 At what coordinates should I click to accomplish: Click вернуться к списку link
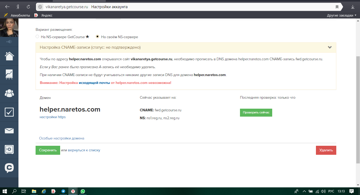click(84, 150)
